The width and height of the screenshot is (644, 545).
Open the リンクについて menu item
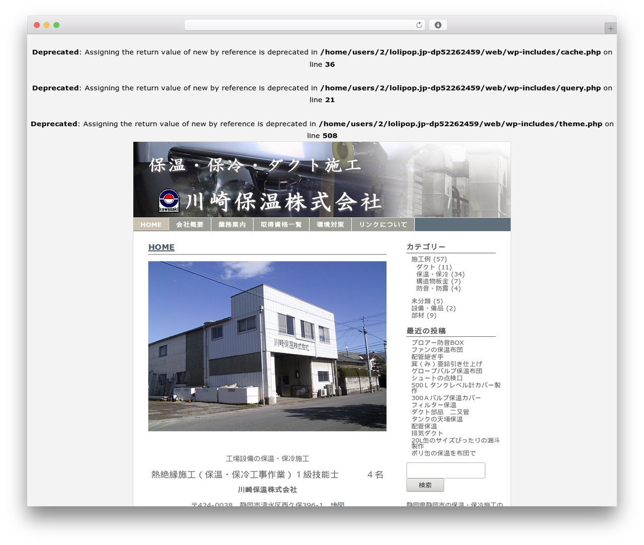coord(383,225)
